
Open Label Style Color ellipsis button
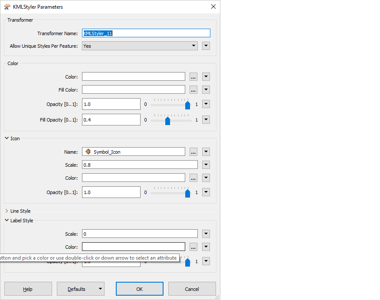193,247
